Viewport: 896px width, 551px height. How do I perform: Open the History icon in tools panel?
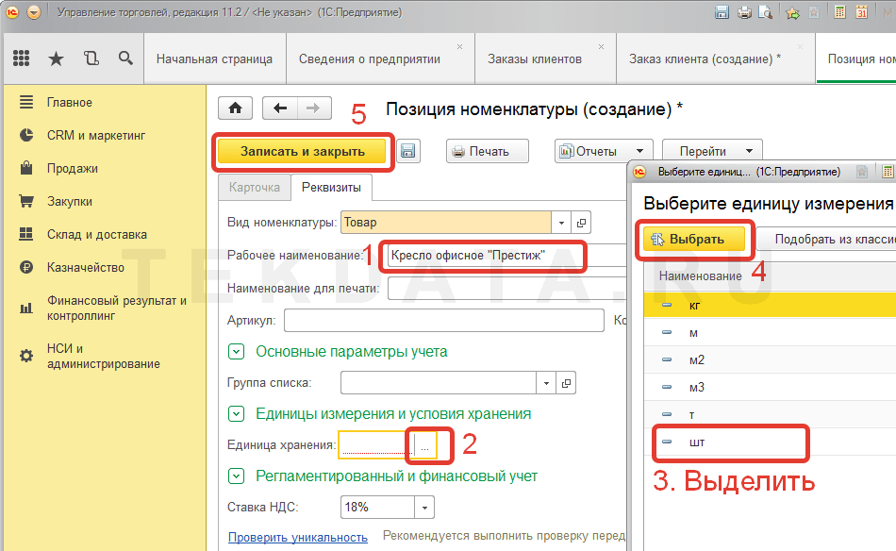91,58
